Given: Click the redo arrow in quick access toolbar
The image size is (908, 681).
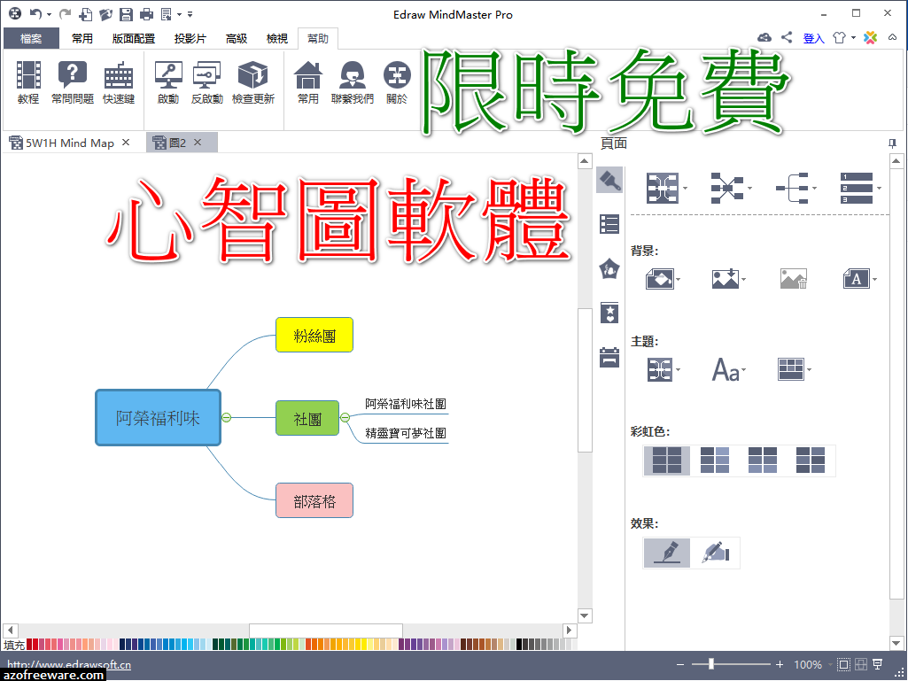Looking at the screenshot, I should (65, 14).
